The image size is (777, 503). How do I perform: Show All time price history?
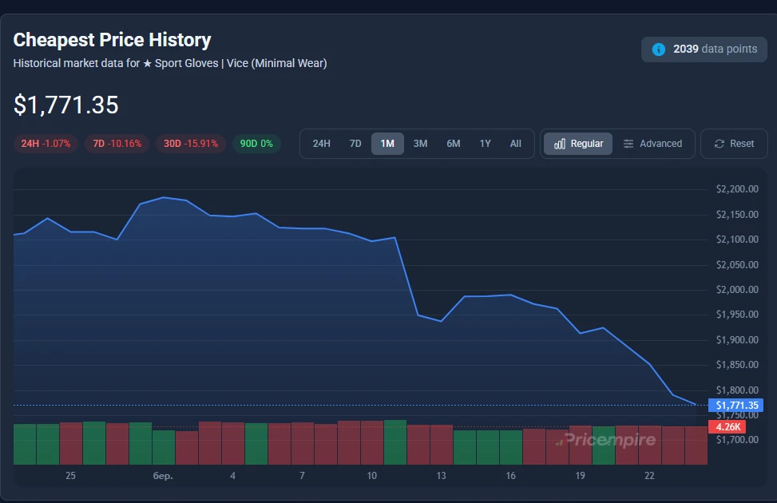coord(515,144)
